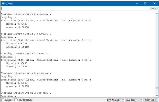Screen dimensions: 159x102
Task: Focus the serial message input field
Action: click(75, 9)
